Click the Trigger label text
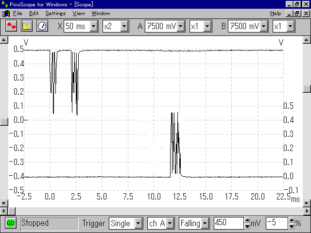The height and width of the screenshot is (233, 311). click(x=94, y=223)
